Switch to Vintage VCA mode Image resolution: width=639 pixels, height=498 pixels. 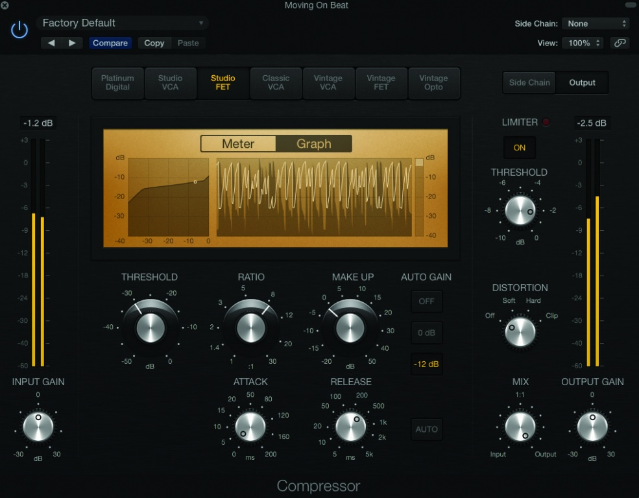point(328,83)
